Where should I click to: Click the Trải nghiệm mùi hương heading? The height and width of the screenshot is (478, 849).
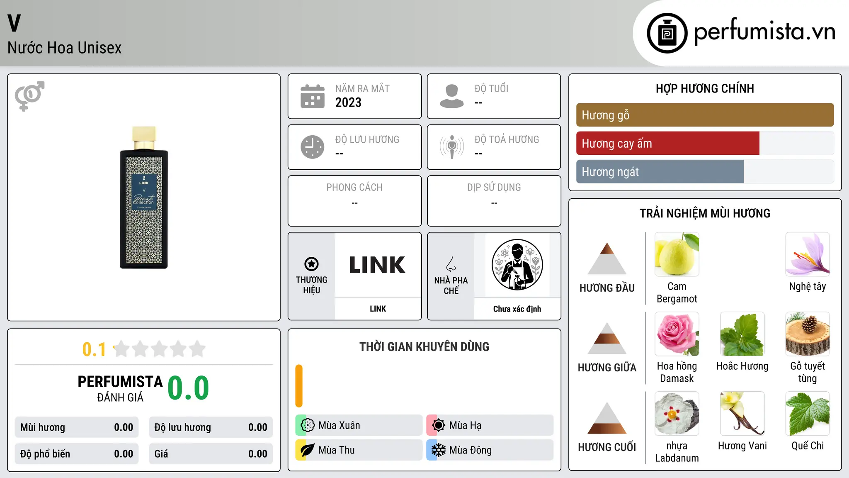(705, 213)
